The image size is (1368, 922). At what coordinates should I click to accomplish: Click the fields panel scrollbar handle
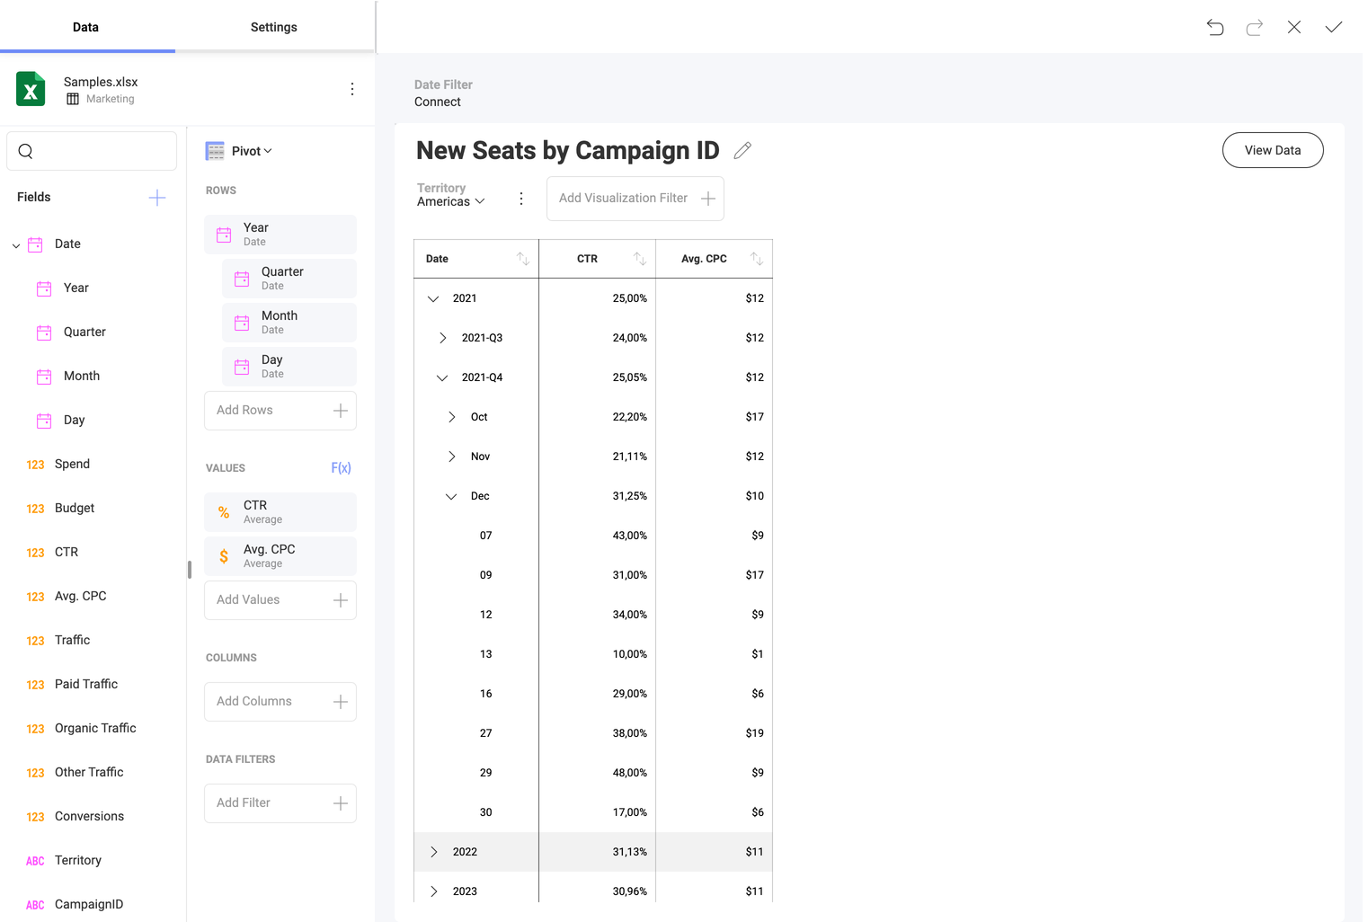click(x=190, y=570)
